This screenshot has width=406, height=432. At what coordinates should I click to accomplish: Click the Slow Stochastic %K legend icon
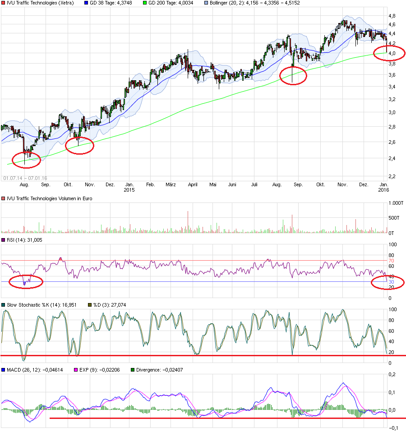coord(4,305)
